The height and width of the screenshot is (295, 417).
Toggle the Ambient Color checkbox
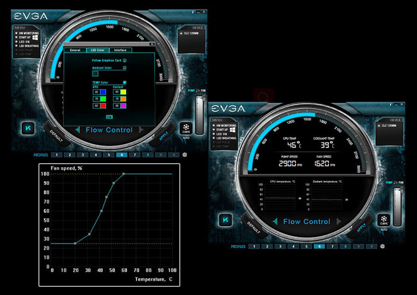(x=125, y=68)
